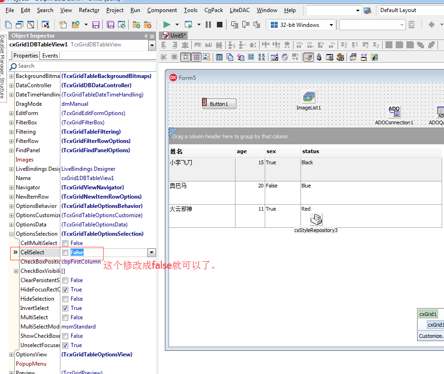The width and height of the screenshot is (444, 374).
Task: Click the Object Inspector Search field
Action: click(82, 66)
